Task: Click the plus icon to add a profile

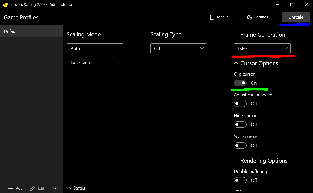Action: (x=11, y=188)
